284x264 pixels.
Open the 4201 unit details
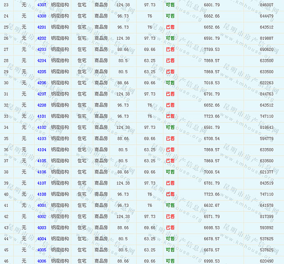click(41, 27)
